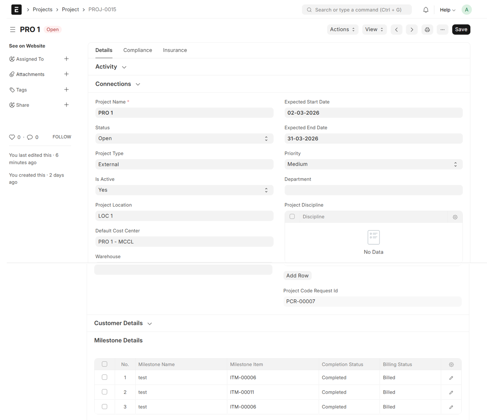Select all milestone rows via header checkbox
Image resolution: width=487 pixels, height=420 pixels.
(105, 364)
